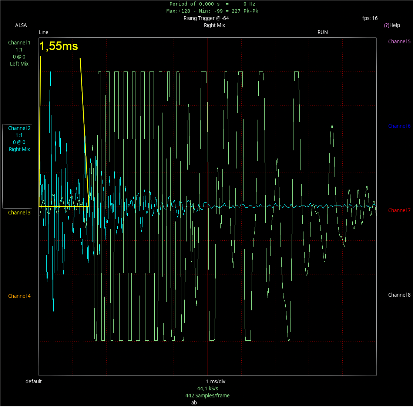Click the Rising Trigger @ -64 label
This screenshot has width=413, height=407.
[206, 18]
